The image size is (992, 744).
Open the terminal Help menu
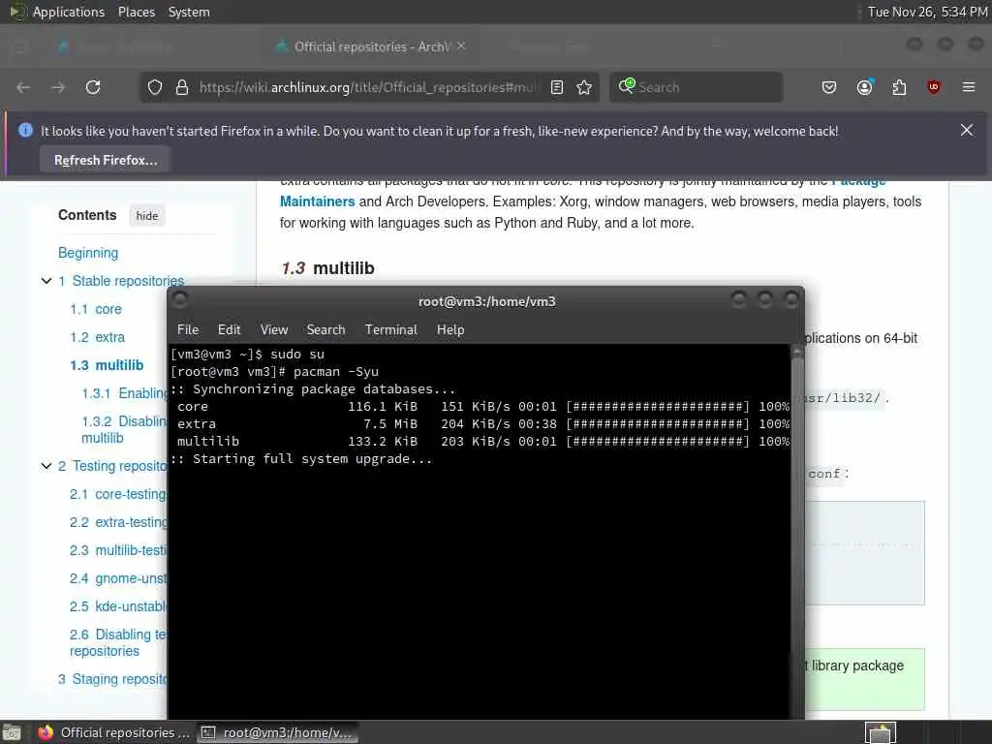pos(450,329)
